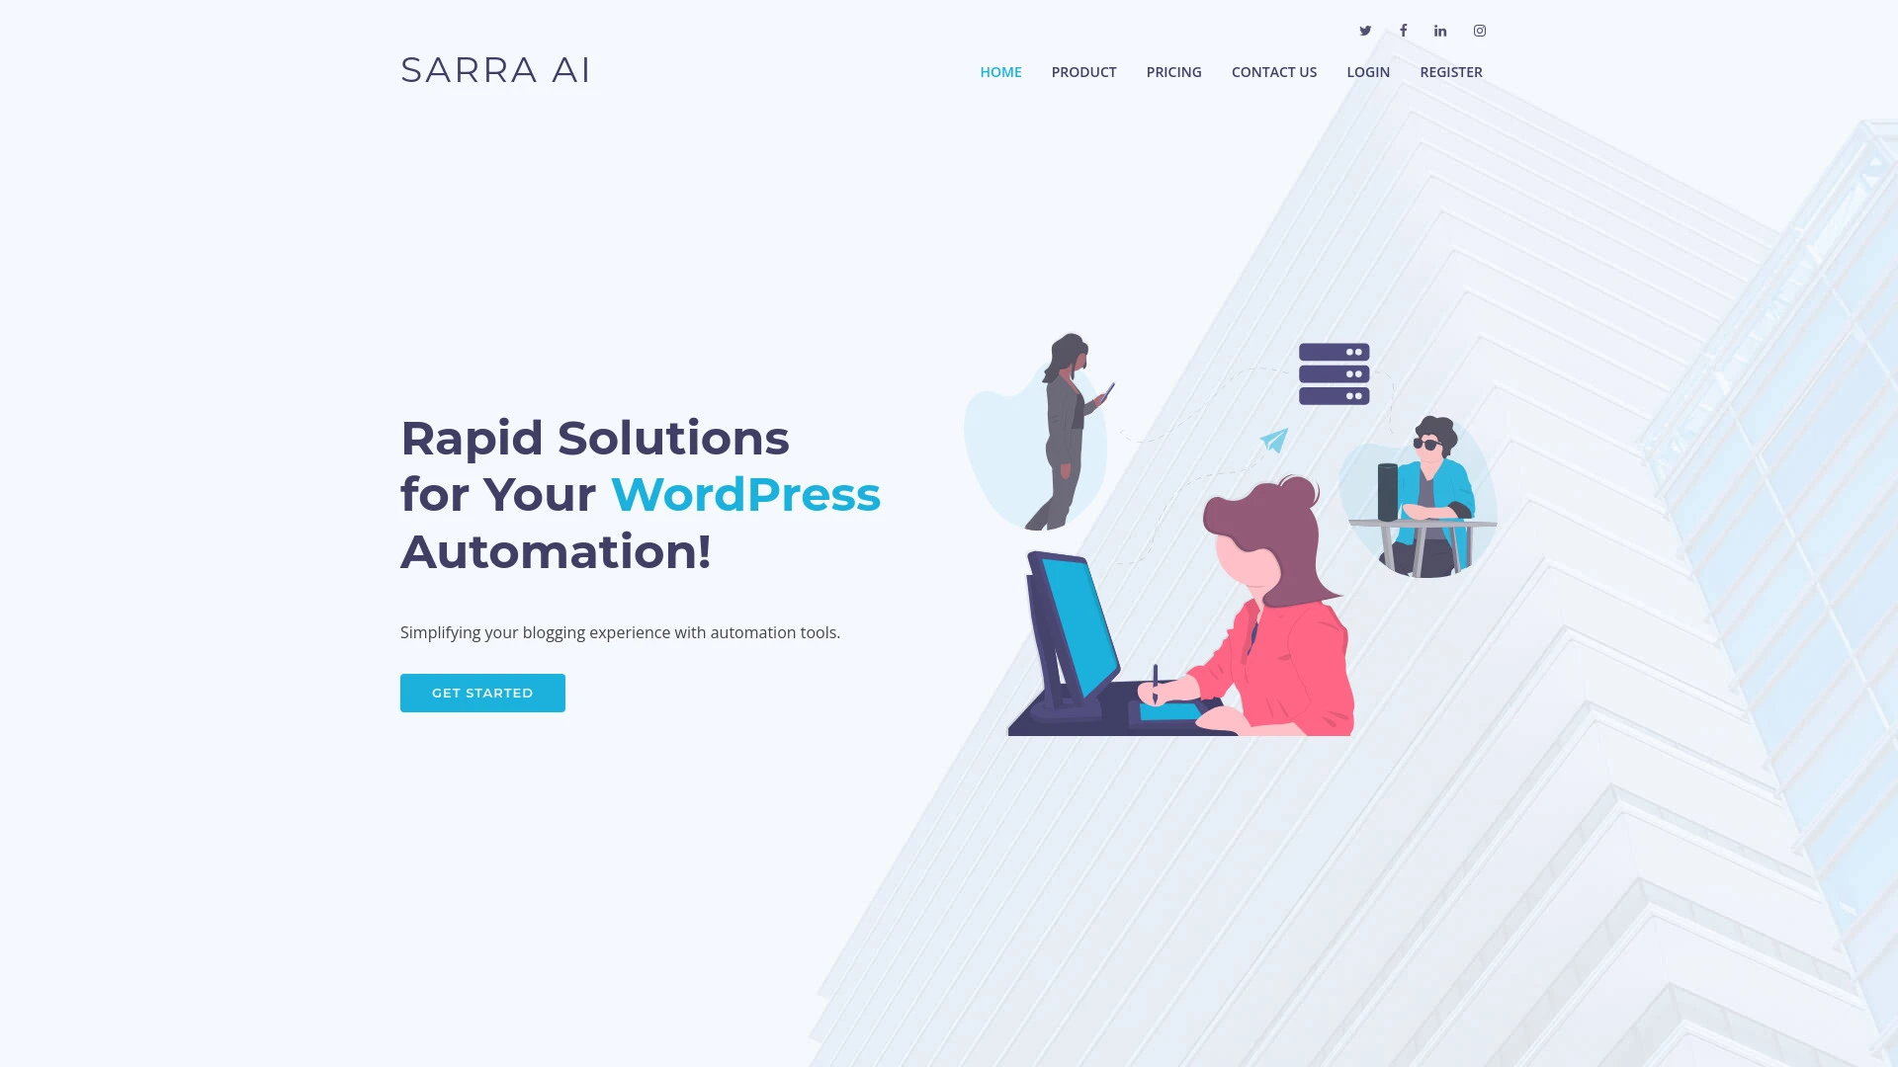Click the PRODUCT navigation tab
Image resolution: width=1898 pixels, height=1067 pixels.
pos(1083,72)
